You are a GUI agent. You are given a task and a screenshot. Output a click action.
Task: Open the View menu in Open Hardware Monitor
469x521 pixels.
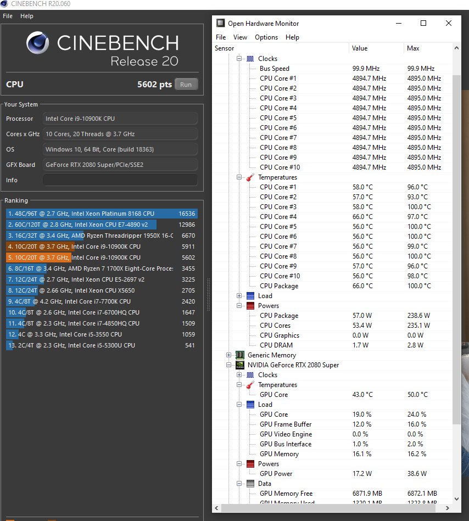[240, 37]
